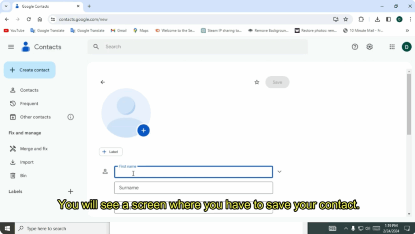Image resolution: width=415 pixels, height=234 pixels.
Task: Click the back arrow in contact form
Action: click(103, 82)
